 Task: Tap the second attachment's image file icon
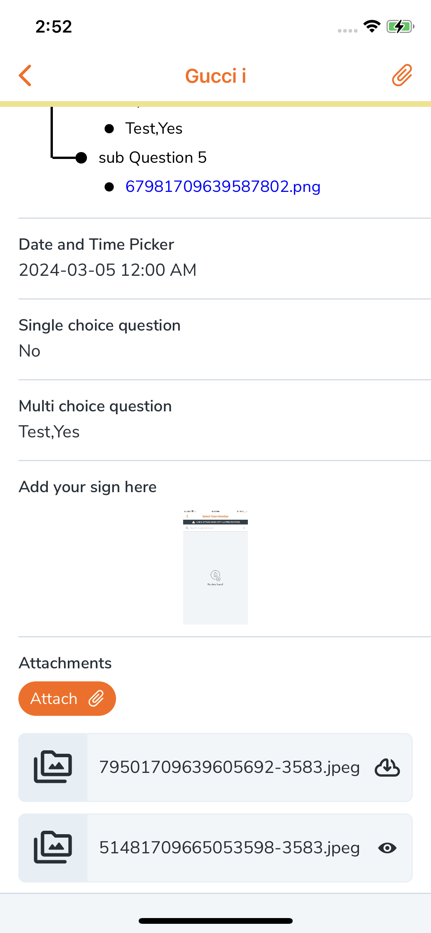pos(53,848)
